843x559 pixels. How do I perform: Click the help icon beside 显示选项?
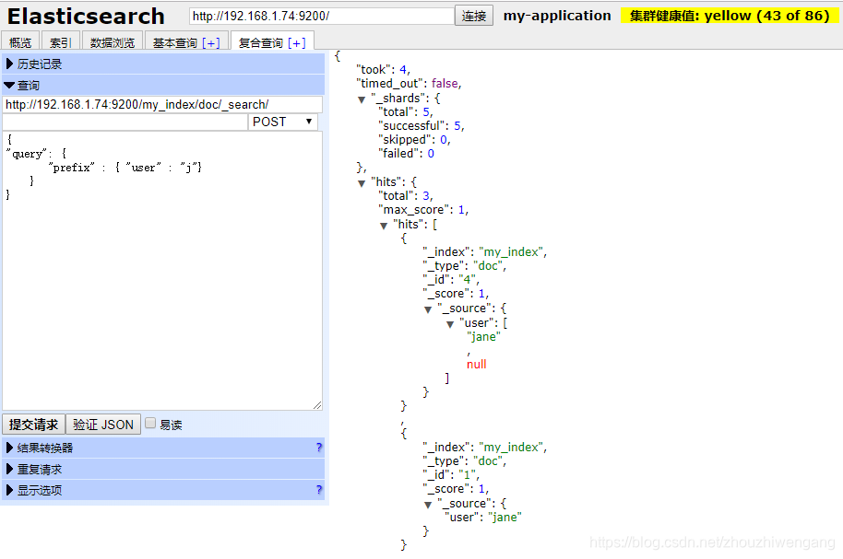(319, 490)
